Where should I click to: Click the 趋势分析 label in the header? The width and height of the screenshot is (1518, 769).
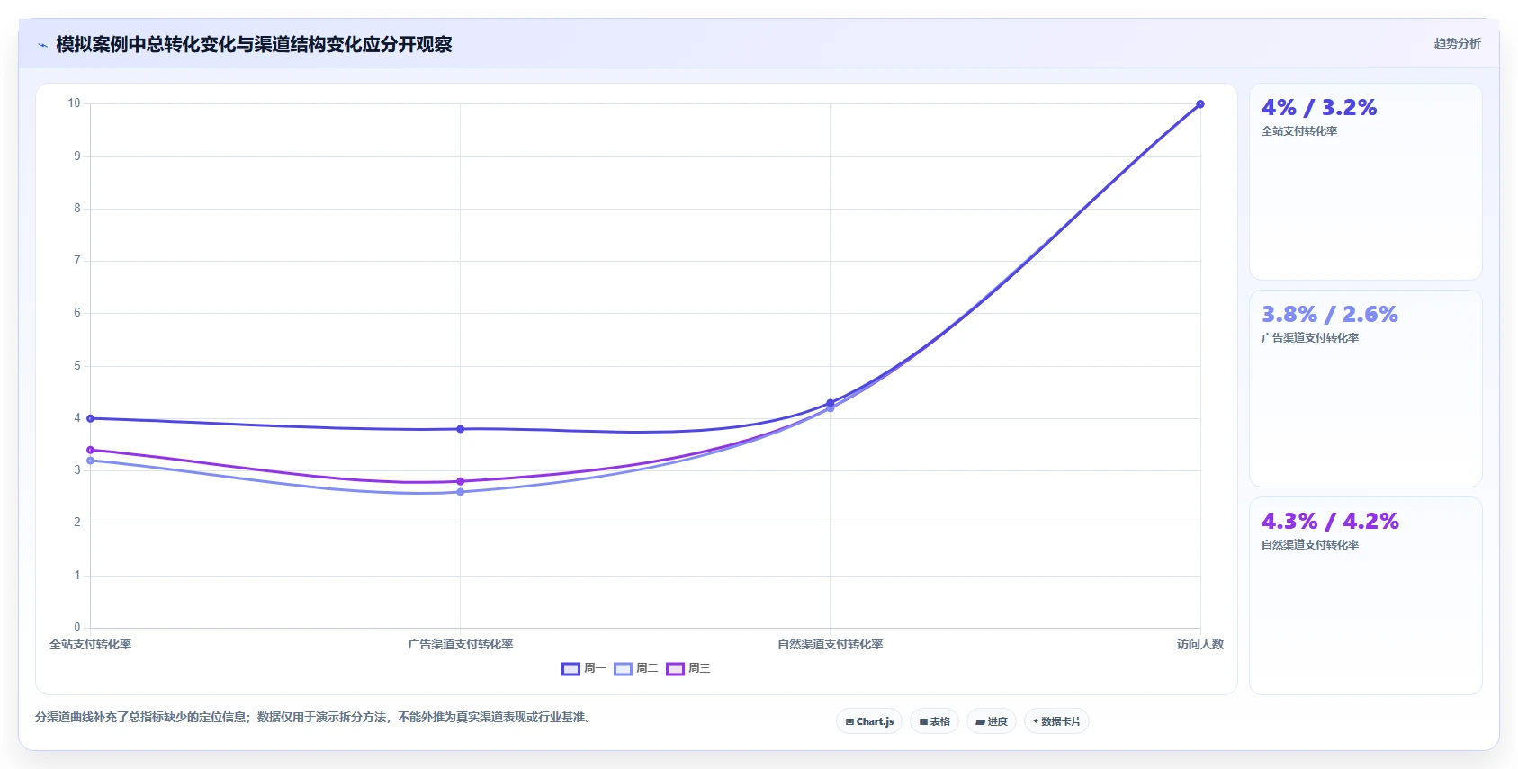coord(1457,43)
